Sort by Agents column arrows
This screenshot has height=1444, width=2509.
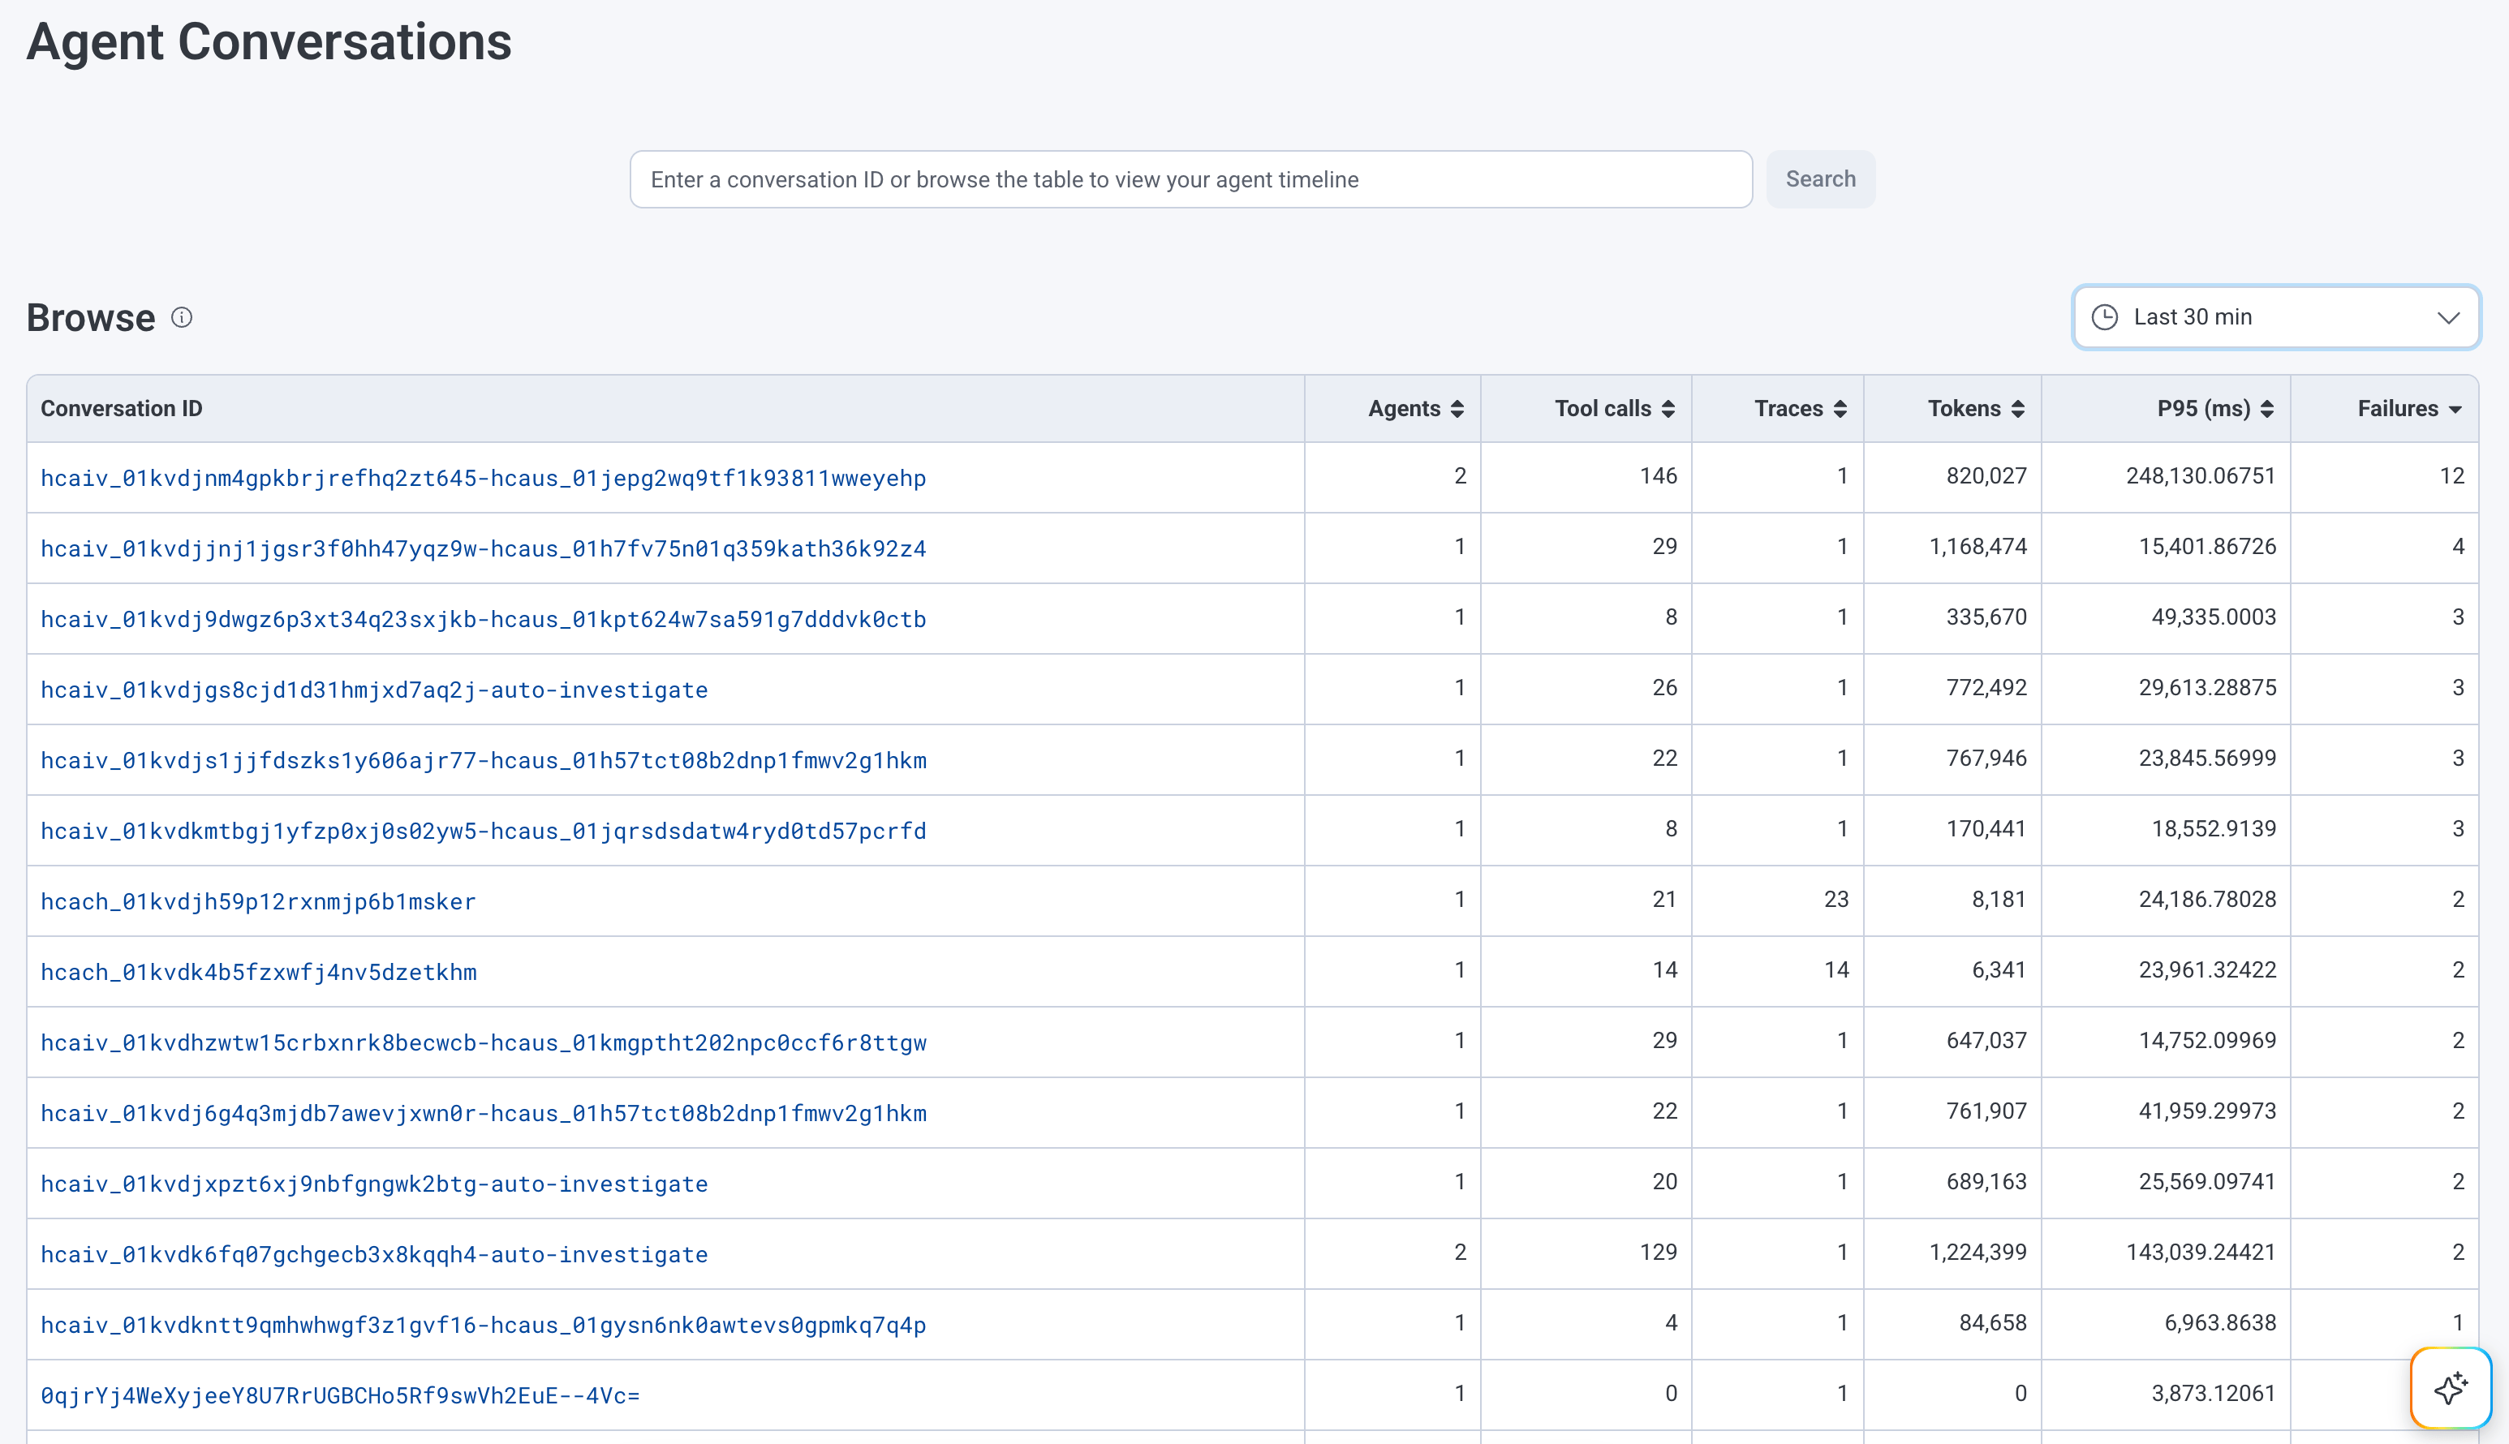pos(1457,409)
